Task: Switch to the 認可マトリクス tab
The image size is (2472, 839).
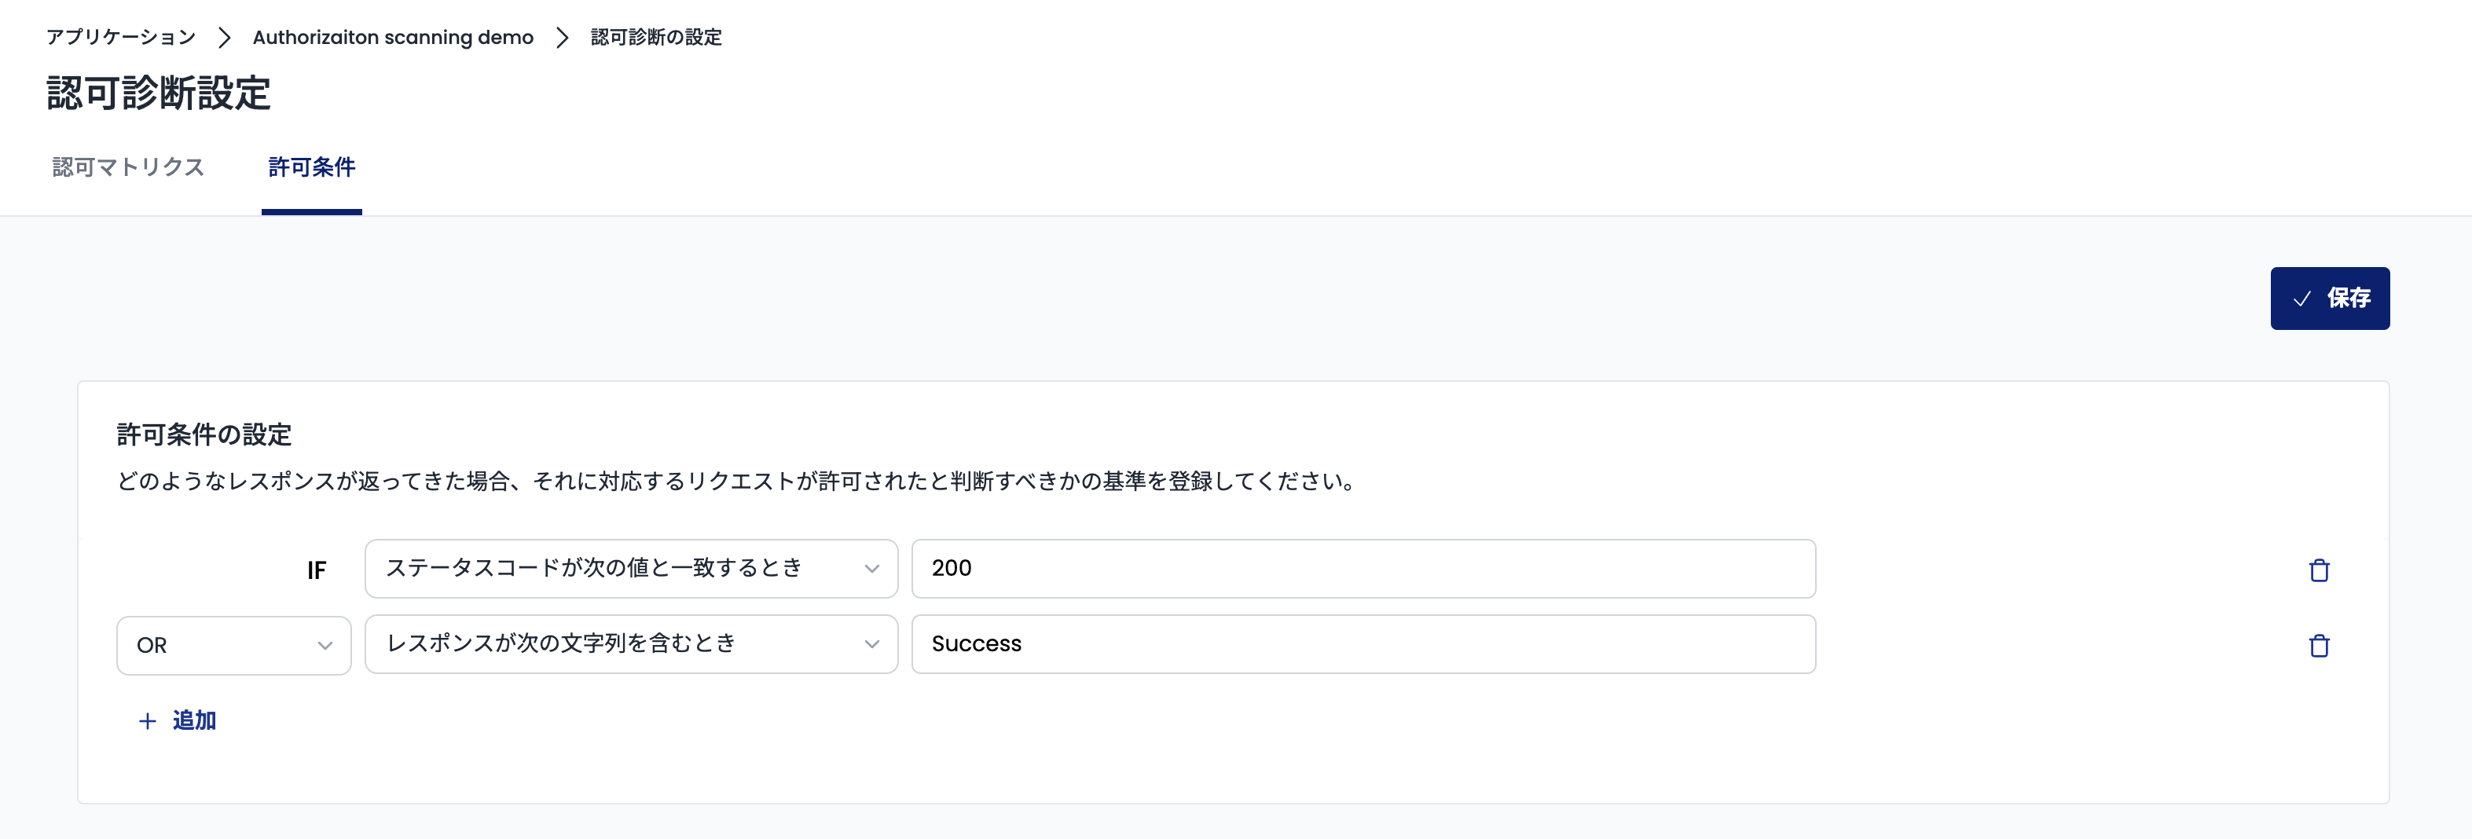Action: coord(129,167)
